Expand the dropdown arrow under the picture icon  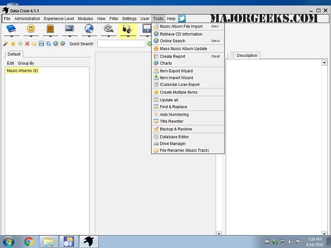tap(70, 36)
